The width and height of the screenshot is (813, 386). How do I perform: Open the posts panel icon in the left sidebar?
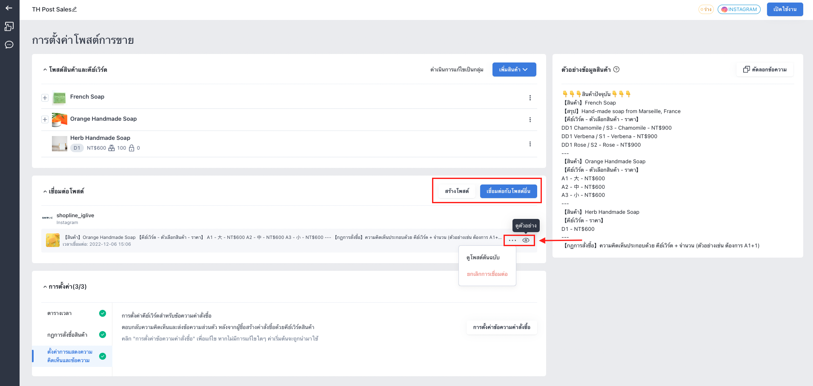[9, 26]
